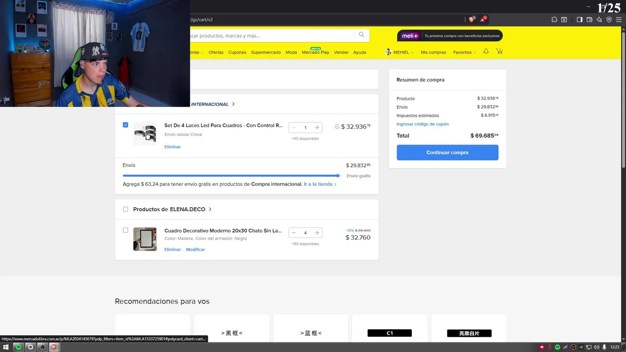
Task: Click the Meli+ benefits banner
Action: pos(450,36)
